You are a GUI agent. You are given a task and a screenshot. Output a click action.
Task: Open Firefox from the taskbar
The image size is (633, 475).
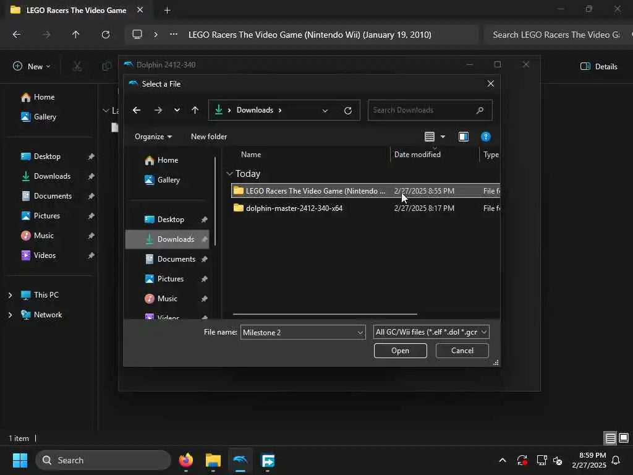[x=185, y=460]
